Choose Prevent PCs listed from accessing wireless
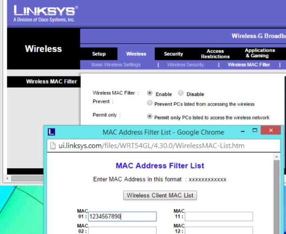Image resolution: width=286 pixels, height=234 pixels. coord(150,103)
